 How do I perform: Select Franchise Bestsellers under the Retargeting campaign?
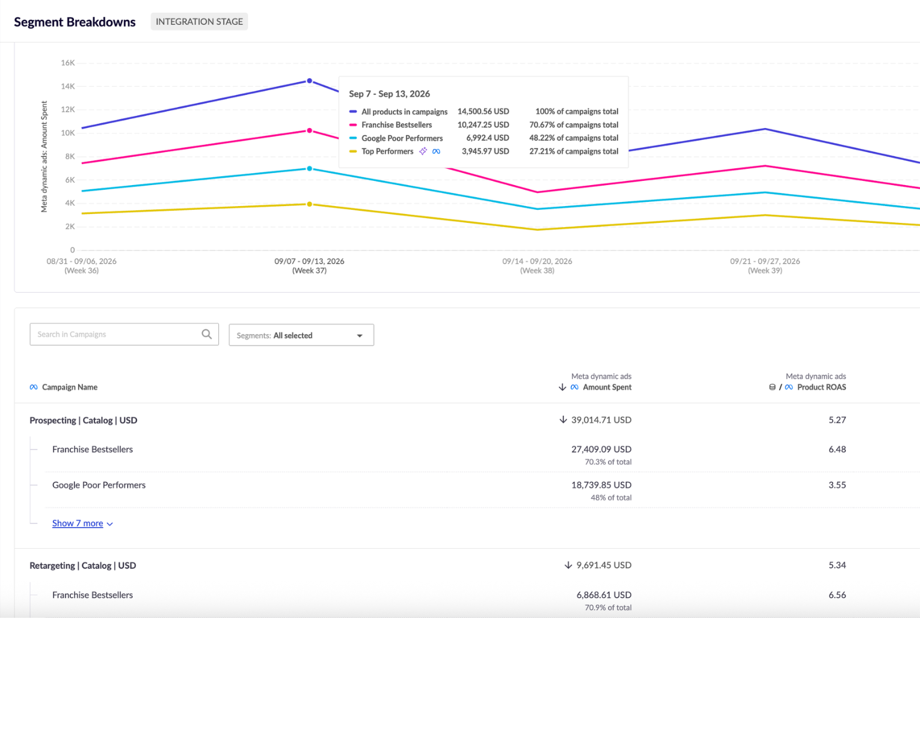coord(93,595)
